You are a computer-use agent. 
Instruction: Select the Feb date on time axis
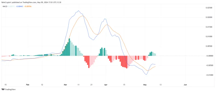(x=28, y=85)
